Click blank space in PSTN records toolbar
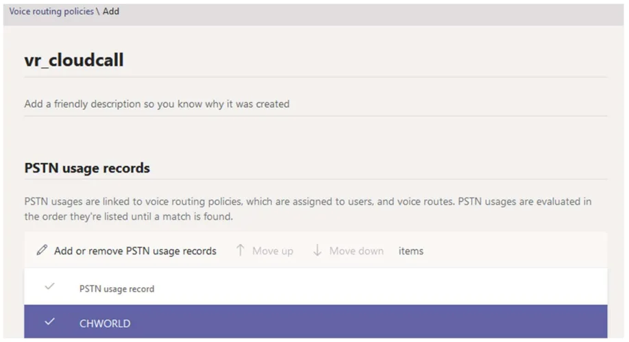This screenshot has width=629, height=342. pos(514,251)
